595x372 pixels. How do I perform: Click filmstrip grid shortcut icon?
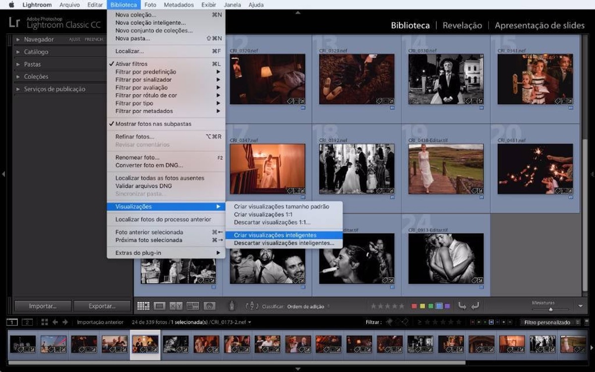[x=45, y=322]
